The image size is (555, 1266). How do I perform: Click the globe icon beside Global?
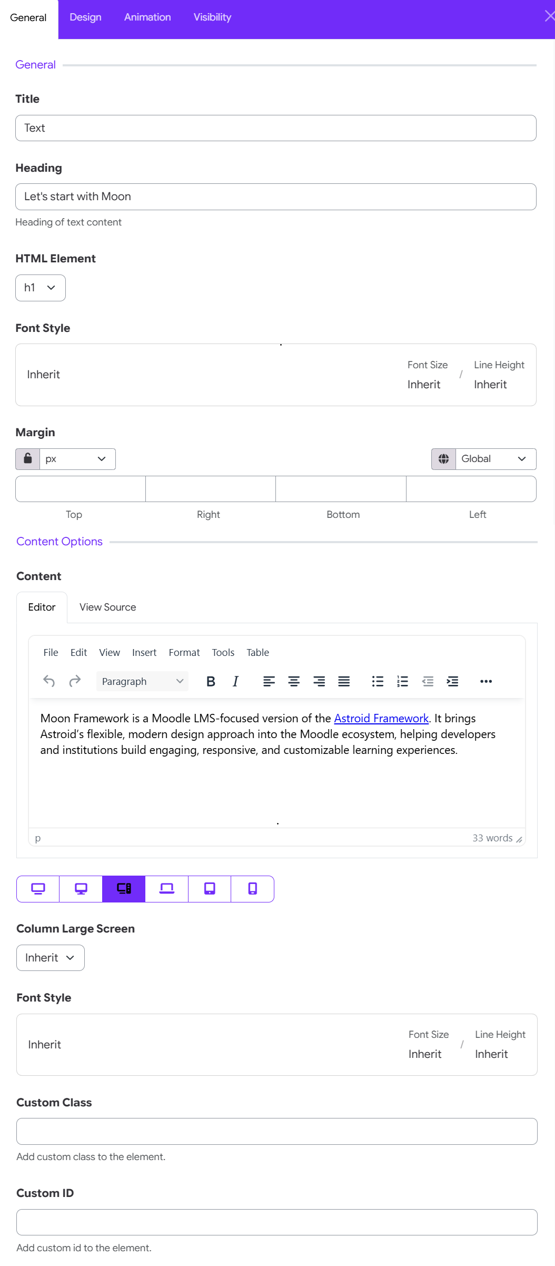click(x=444, y=459)
